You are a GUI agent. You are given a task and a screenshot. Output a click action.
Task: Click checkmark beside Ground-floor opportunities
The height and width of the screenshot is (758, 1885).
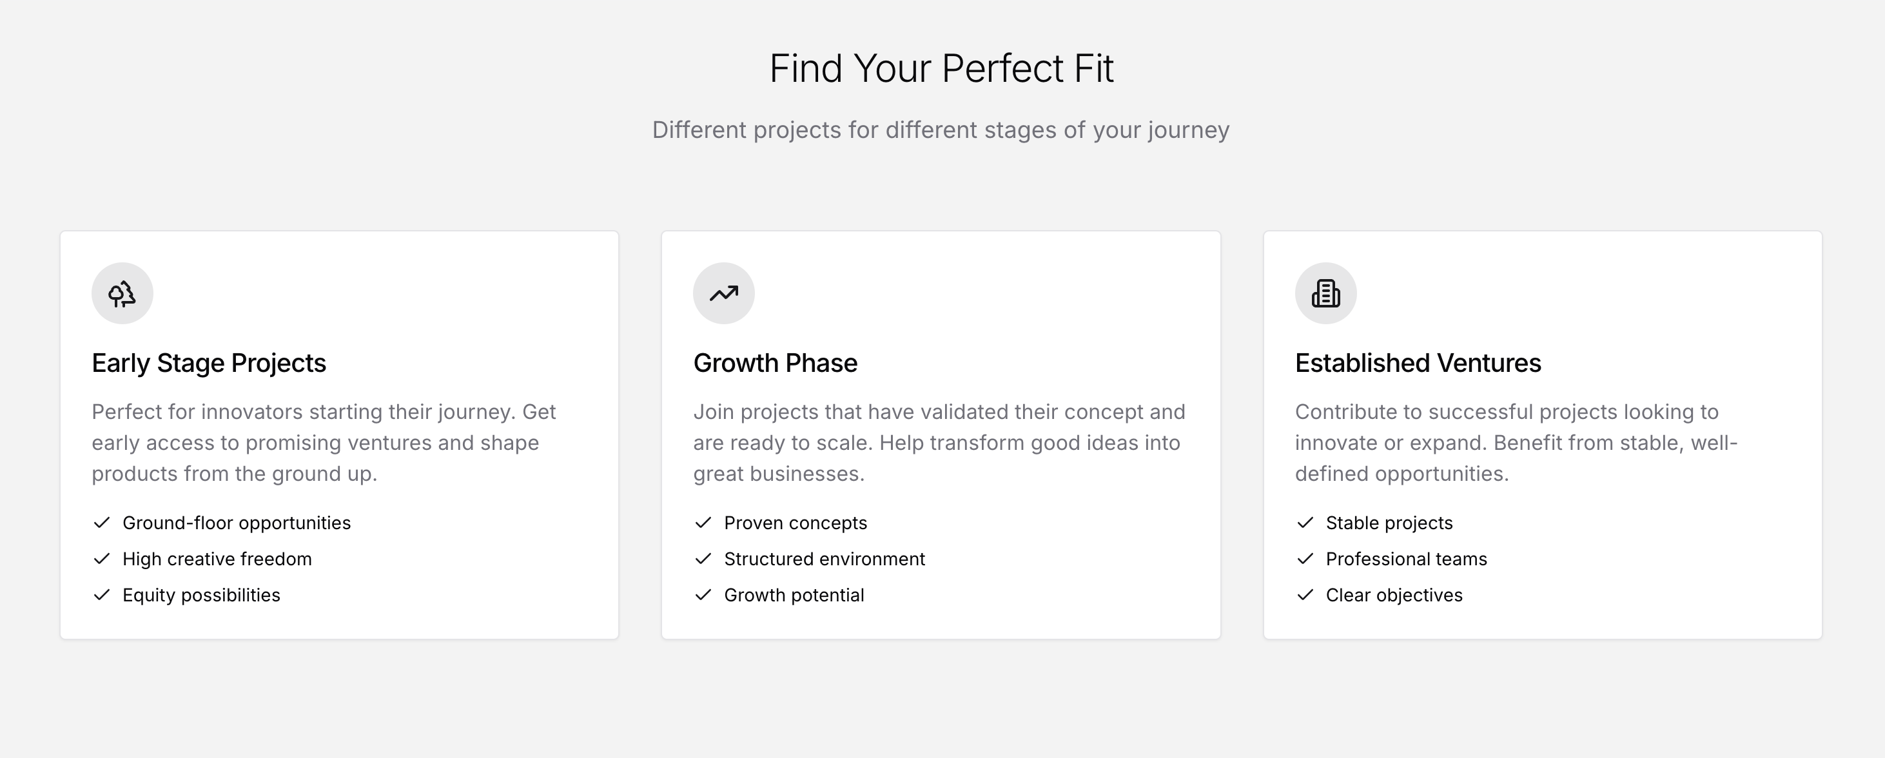[x=102, y=522]
